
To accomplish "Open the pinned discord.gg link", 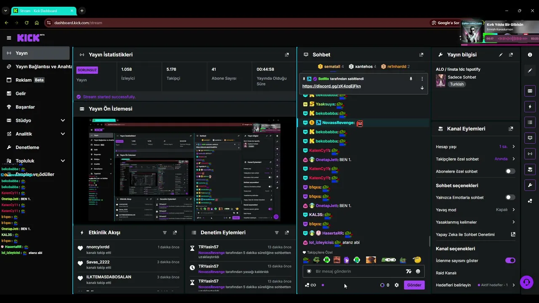I will [x=331, y=86].
